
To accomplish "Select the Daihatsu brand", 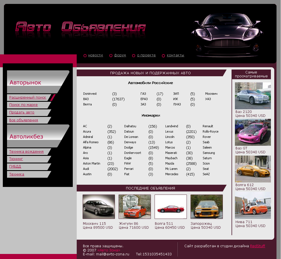I will (x=130, y=126).
